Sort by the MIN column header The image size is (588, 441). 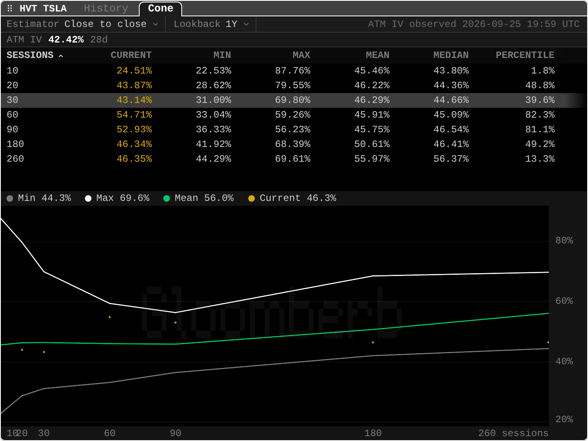point(222,55)
